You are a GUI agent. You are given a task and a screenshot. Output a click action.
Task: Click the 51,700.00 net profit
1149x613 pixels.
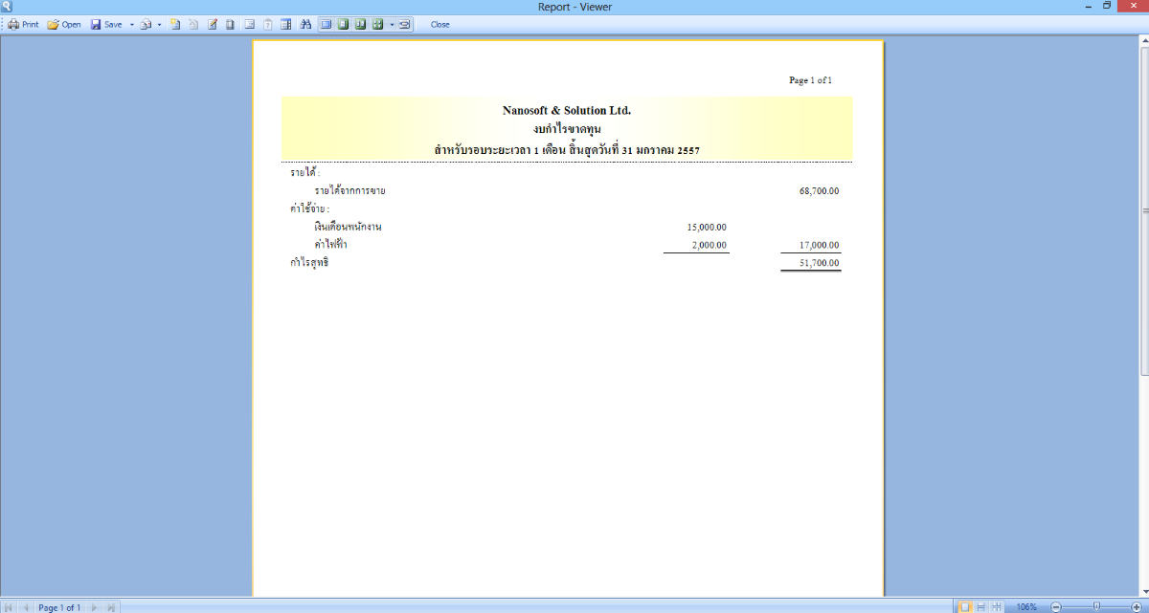pos(820,262)
